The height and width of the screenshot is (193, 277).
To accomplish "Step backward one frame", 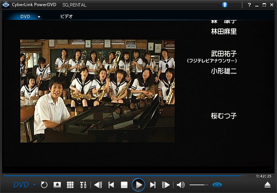I will (x=98, y=185).
